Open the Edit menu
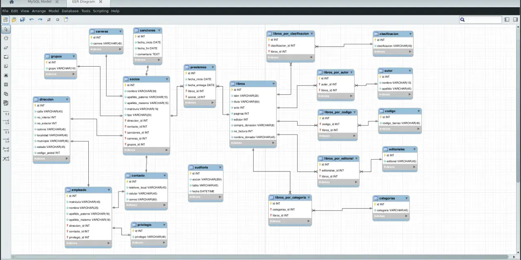Viewport: 521px width, 260px height. point(14,11)
